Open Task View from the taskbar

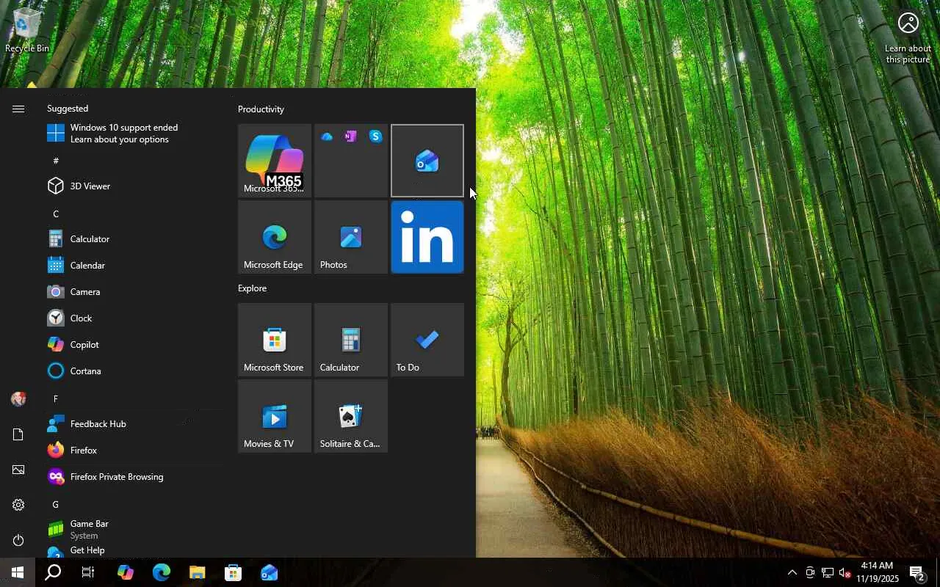(x=88, y=572)
